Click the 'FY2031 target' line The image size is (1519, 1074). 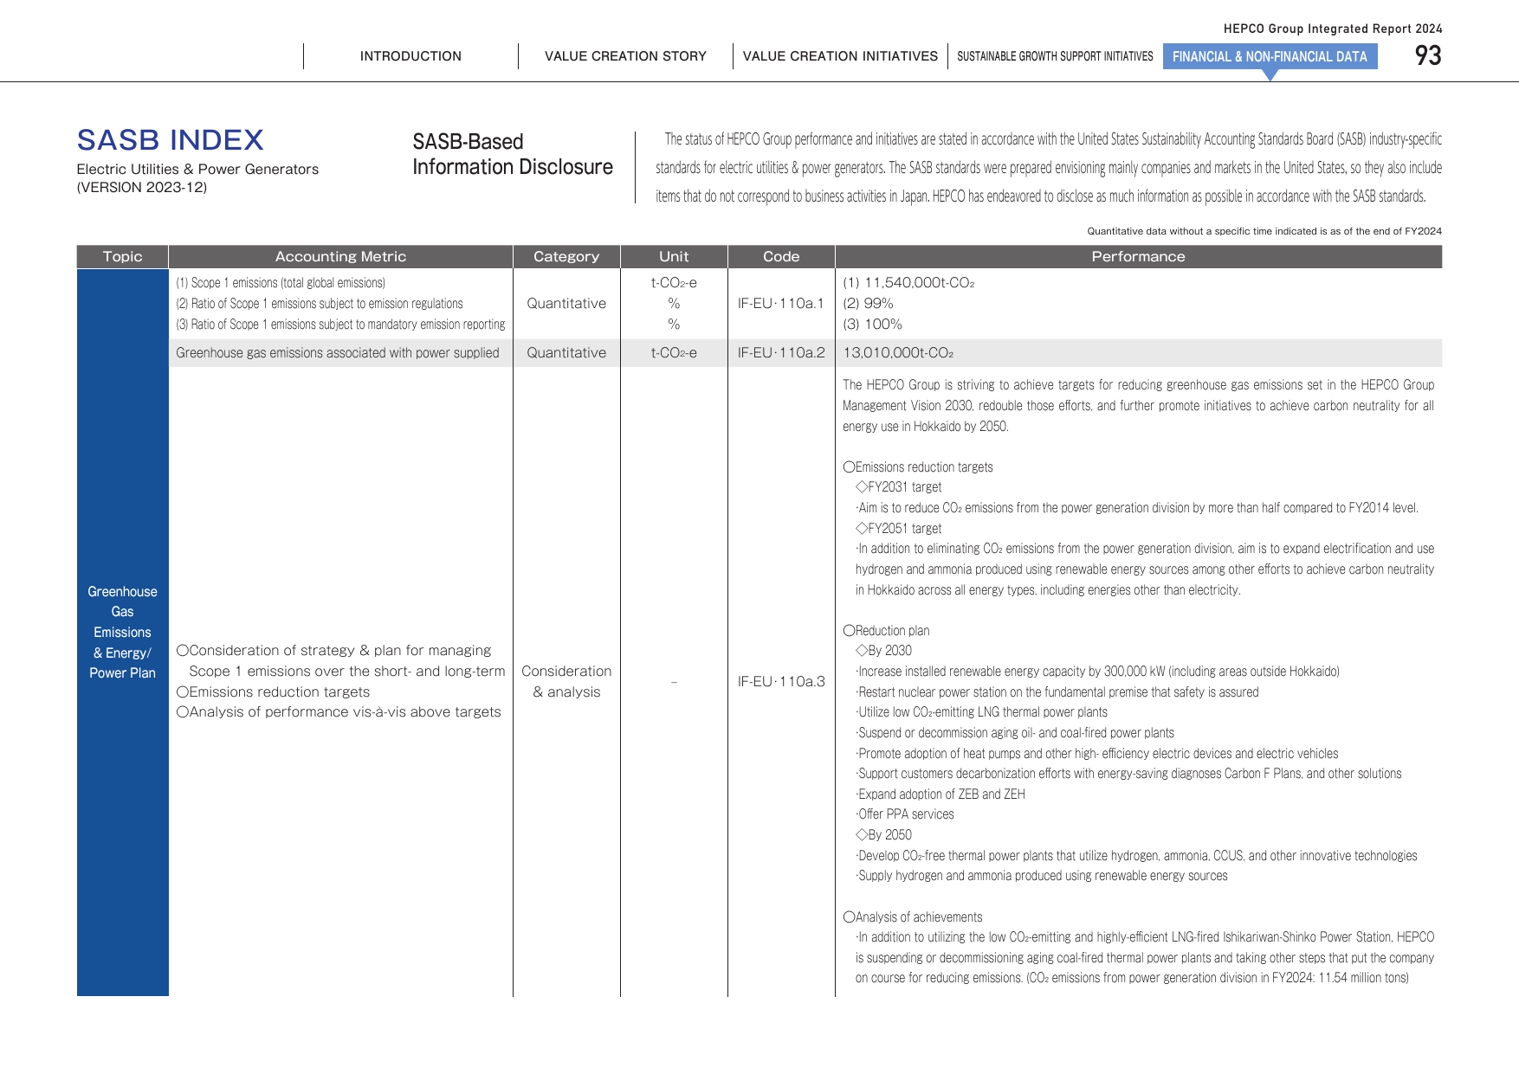click(x=898, y=487)
